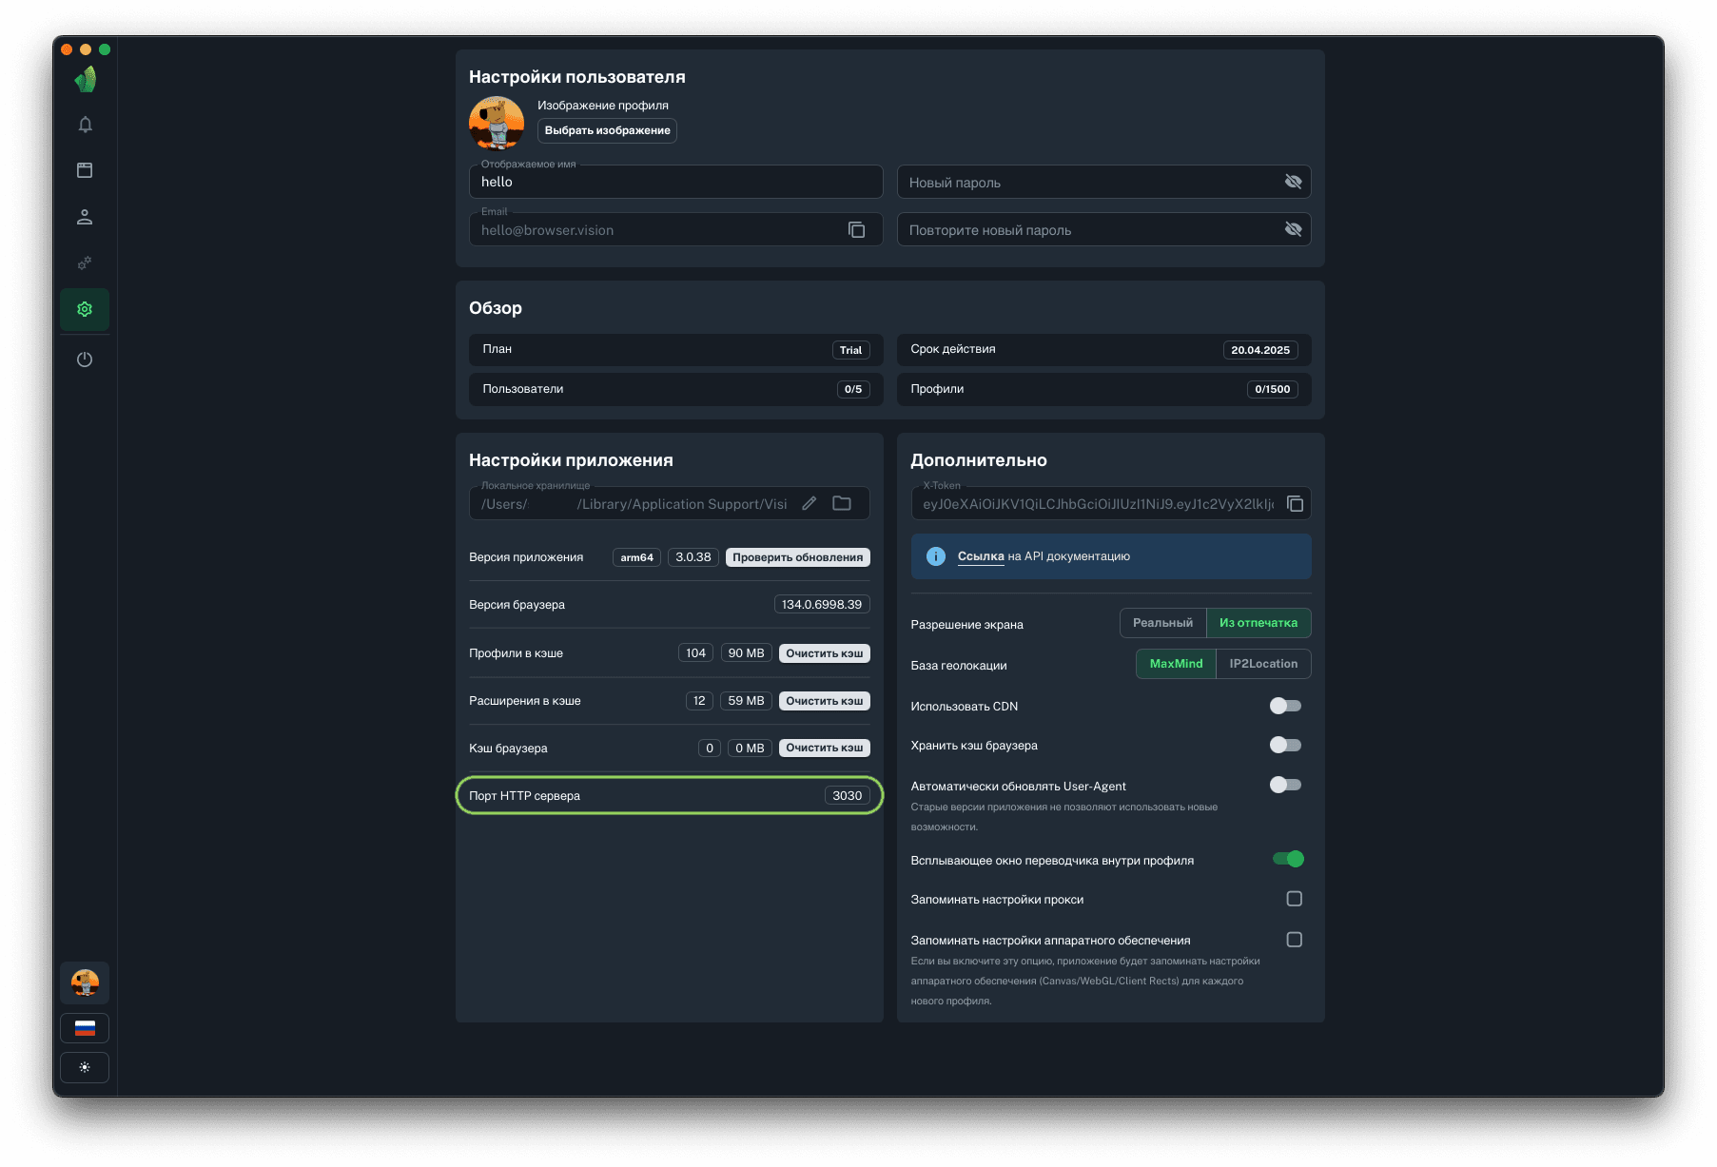Open local storage folder icon

coord(842,504)
